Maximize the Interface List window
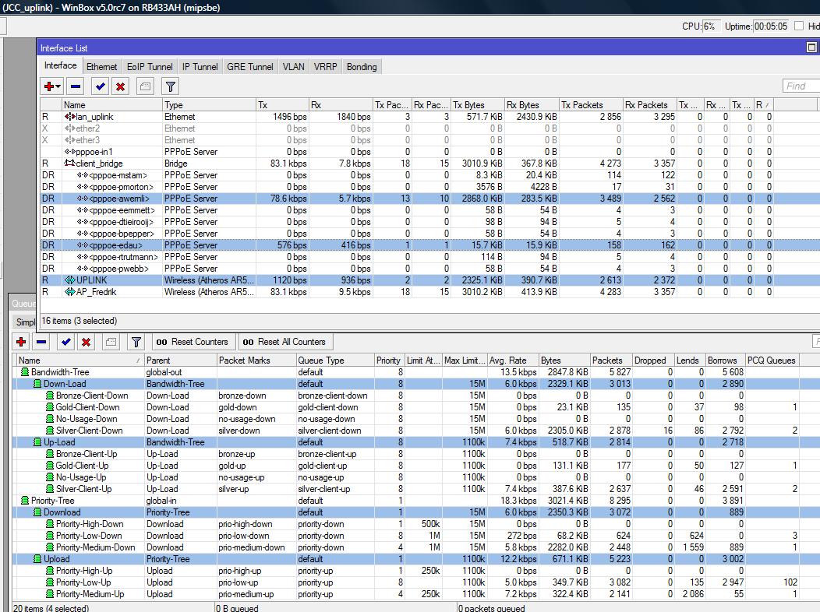The image size is (820, 612). coord(811,47)
